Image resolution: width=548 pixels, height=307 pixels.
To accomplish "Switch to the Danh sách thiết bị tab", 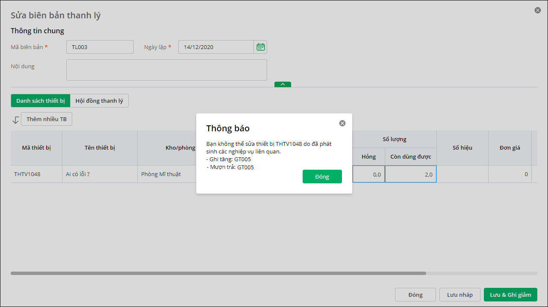I will [41, 101].
